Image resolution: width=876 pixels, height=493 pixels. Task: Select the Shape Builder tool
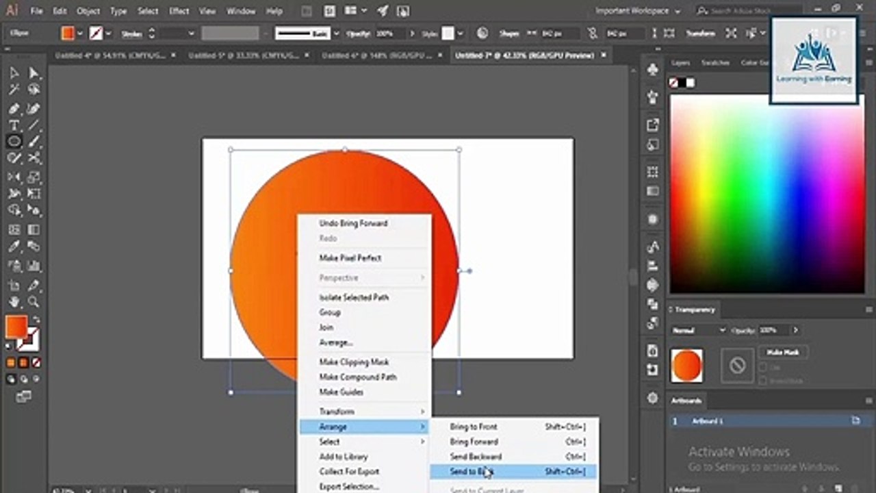point(14,210)
